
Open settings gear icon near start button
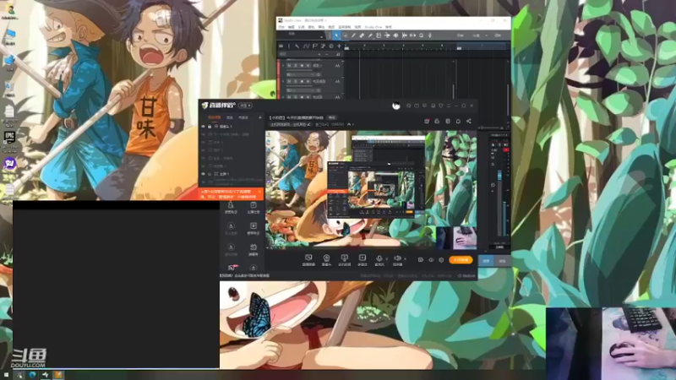point(441,260)
